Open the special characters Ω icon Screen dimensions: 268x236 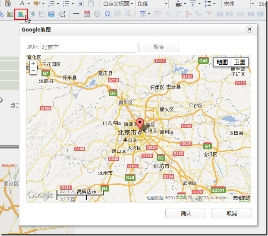[x=107, y=14]
